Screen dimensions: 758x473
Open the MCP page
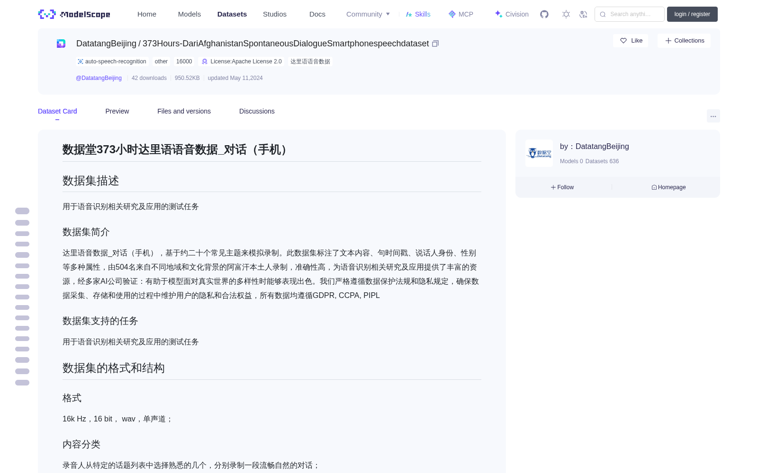click(x=461, y=14)
